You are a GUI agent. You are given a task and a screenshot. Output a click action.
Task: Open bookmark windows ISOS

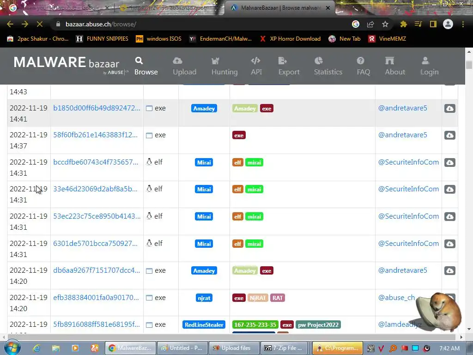pos(159,39)
